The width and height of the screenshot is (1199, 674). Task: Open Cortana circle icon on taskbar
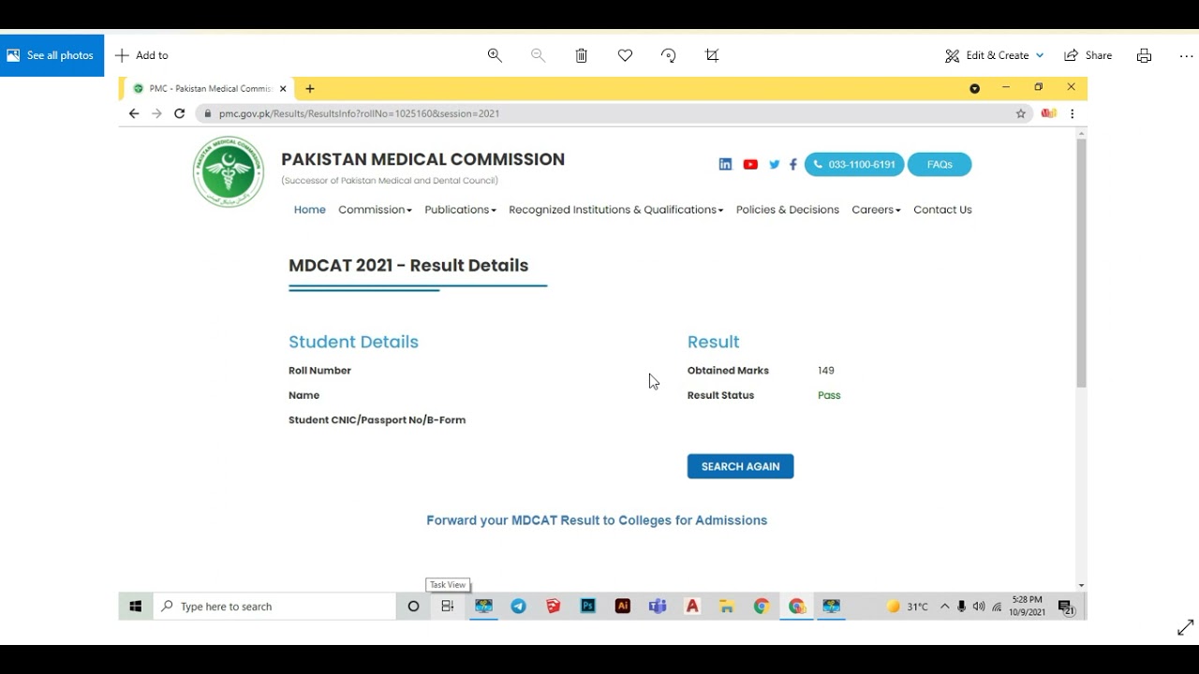[x=413, y=607]
